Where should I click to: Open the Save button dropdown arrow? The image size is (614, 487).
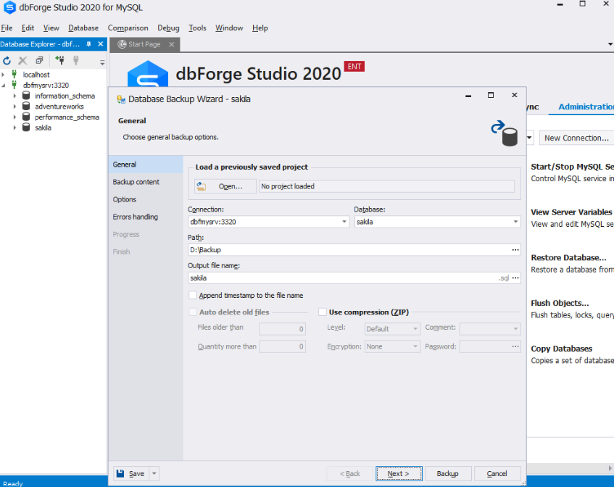tap(154, 474)
